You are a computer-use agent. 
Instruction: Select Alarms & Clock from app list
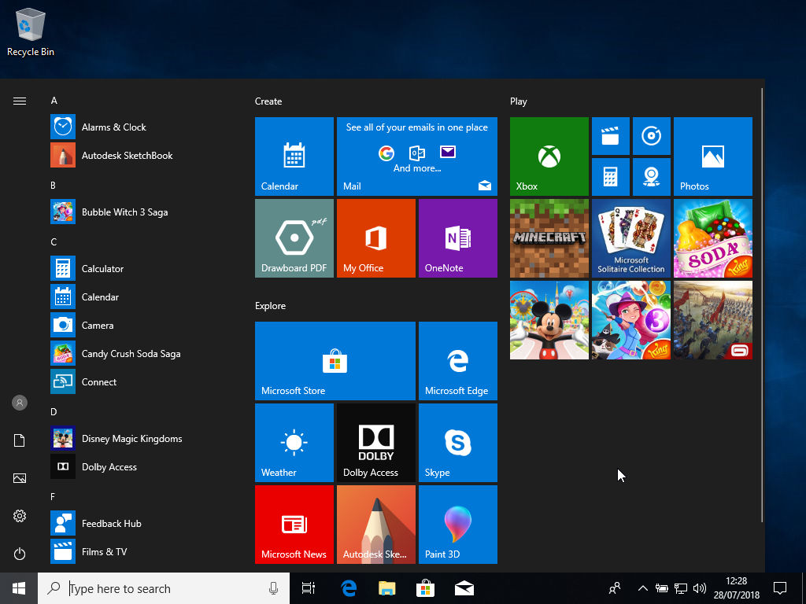(x=114, y=127)
